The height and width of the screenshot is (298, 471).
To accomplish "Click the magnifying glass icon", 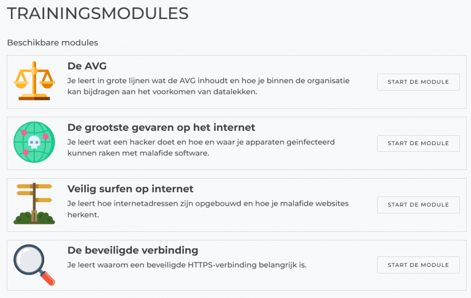I will [34, 265].
